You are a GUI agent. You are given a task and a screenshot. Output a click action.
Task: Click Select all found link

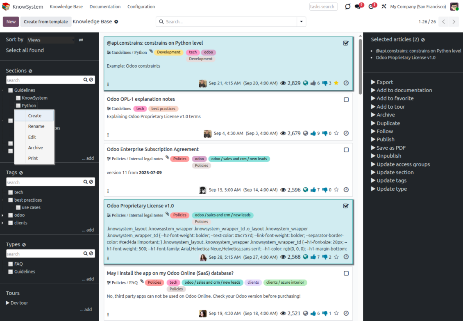pos(25,50)
